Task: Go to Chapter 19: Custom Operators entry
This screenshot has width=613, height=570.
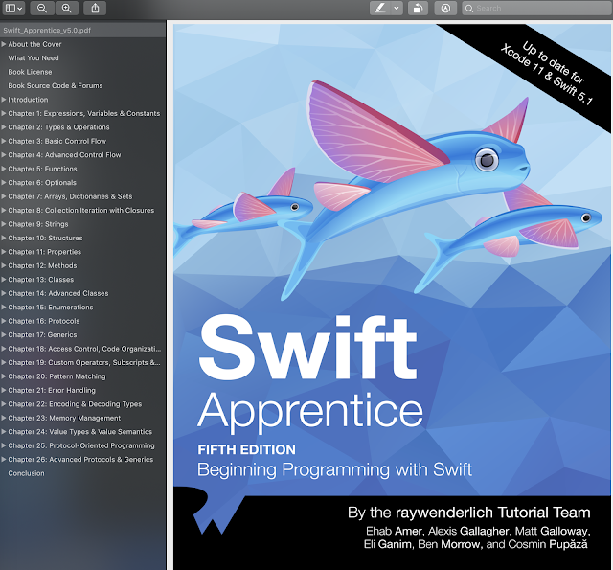Action: point(84,362)
